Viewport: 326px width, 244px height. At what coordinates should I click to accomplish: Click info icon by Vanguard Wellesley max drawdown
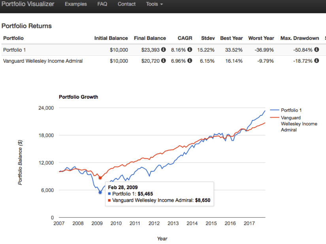pyautogui.click(x=316, y=61)
